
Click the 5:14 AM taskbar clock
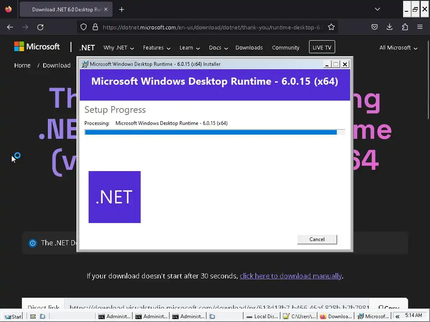[x=414, y=315]
